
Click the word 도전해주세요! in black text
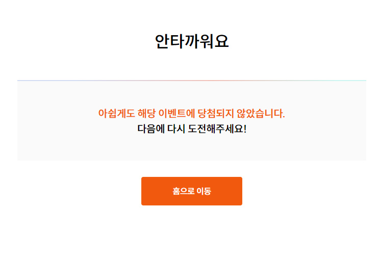pos(217,128)
